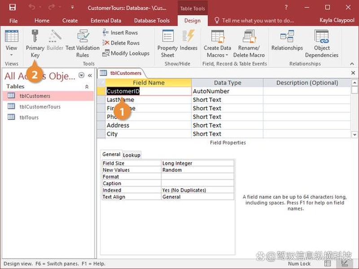Viewport: 359px width, 269px height.
Task: Select the General properties tab
Action: [x=111, y=154]
